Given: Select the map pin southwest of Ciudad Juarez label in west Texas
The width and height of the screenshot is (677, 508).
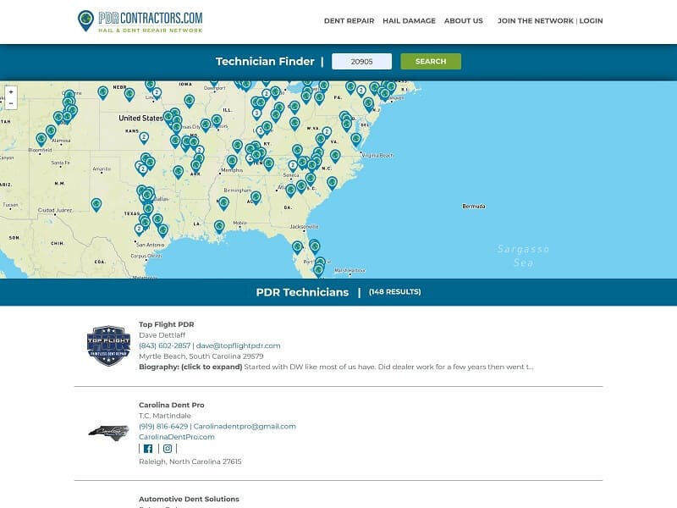Looking at the screenshot, I should pos(96,205).
